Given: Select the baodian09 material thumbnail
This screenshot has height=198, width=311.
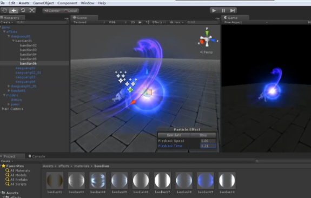Looking at the screenshot, I should pyautogui.click(x=206, y=180).
